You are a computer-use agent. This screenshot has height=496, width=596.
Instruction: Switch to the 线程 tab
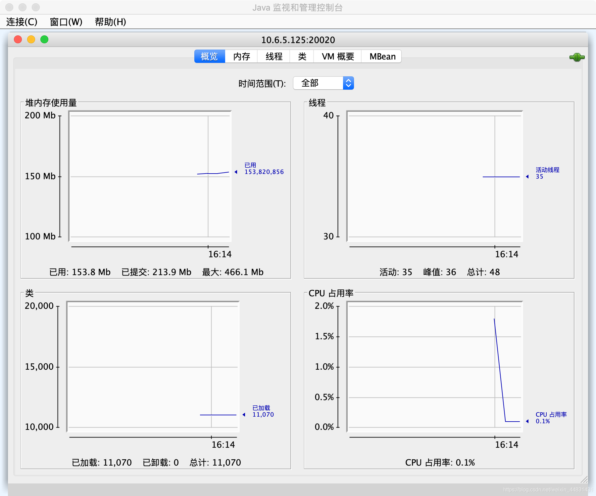click(274, 57)
